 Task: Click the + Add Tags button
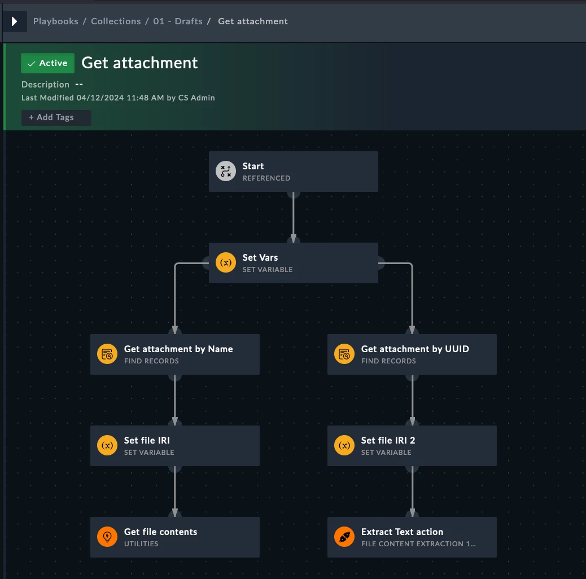[56, 118]
